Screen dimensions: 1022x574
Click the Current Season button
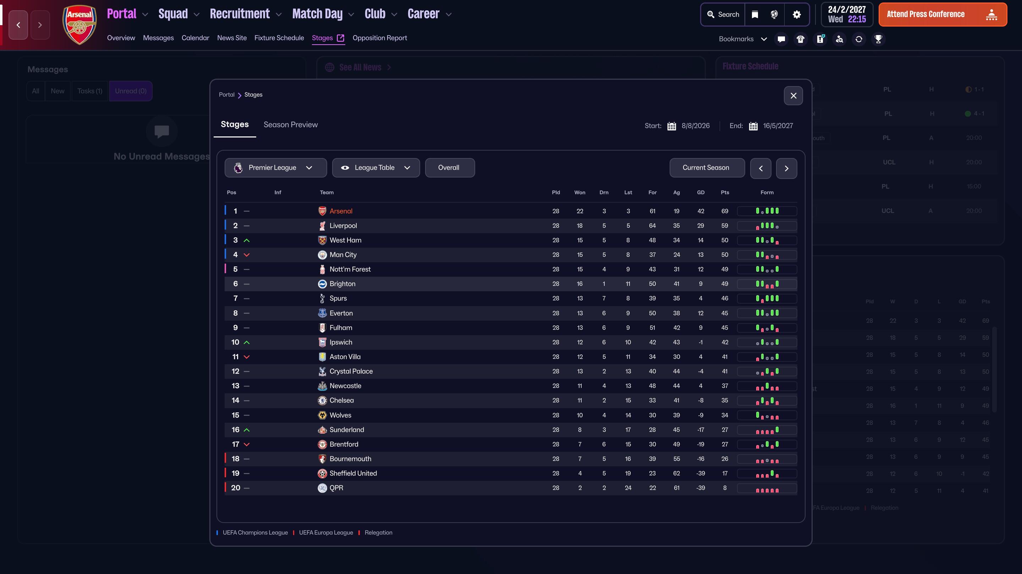[706, 168]
